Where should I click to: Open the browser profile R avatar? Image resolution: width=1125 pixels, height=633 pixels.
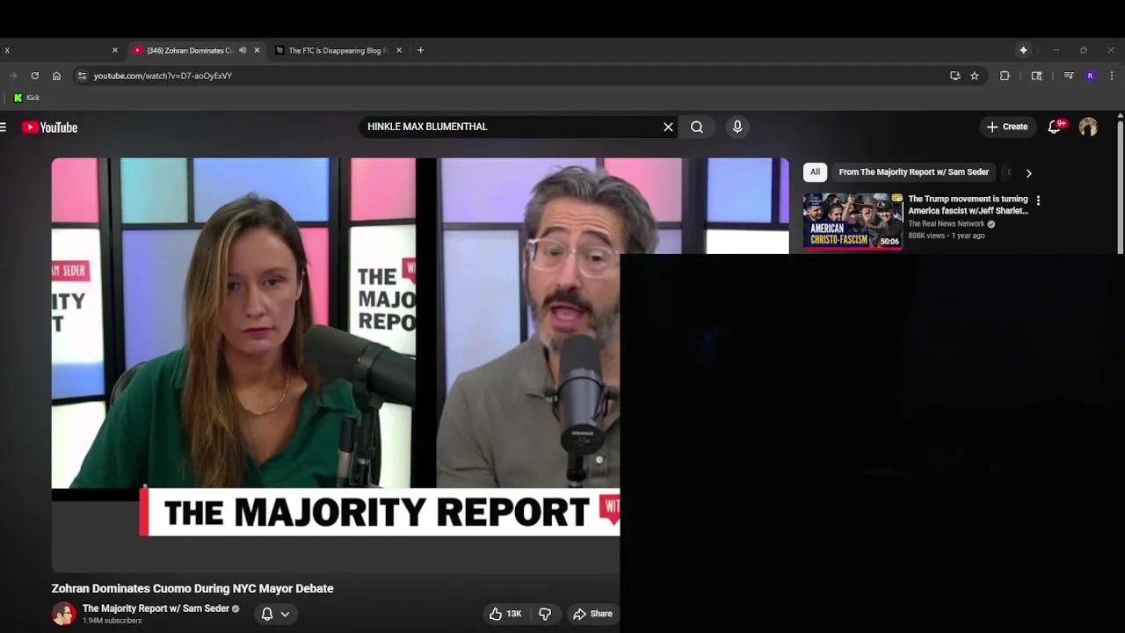(1090, 76)
